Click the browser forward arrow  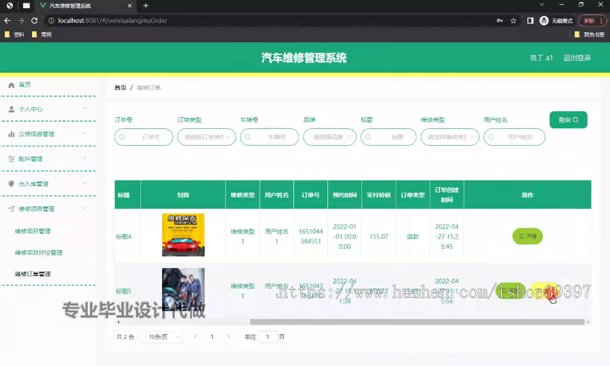click(x=20, y=20)
